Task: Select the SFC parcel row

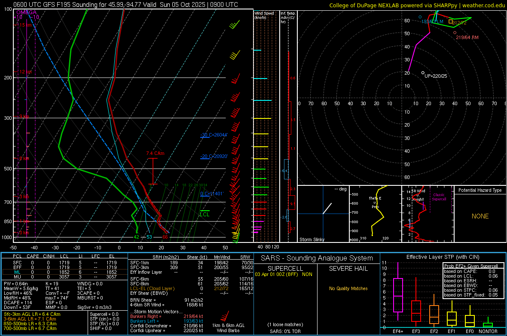Action: tap(65, 263)
